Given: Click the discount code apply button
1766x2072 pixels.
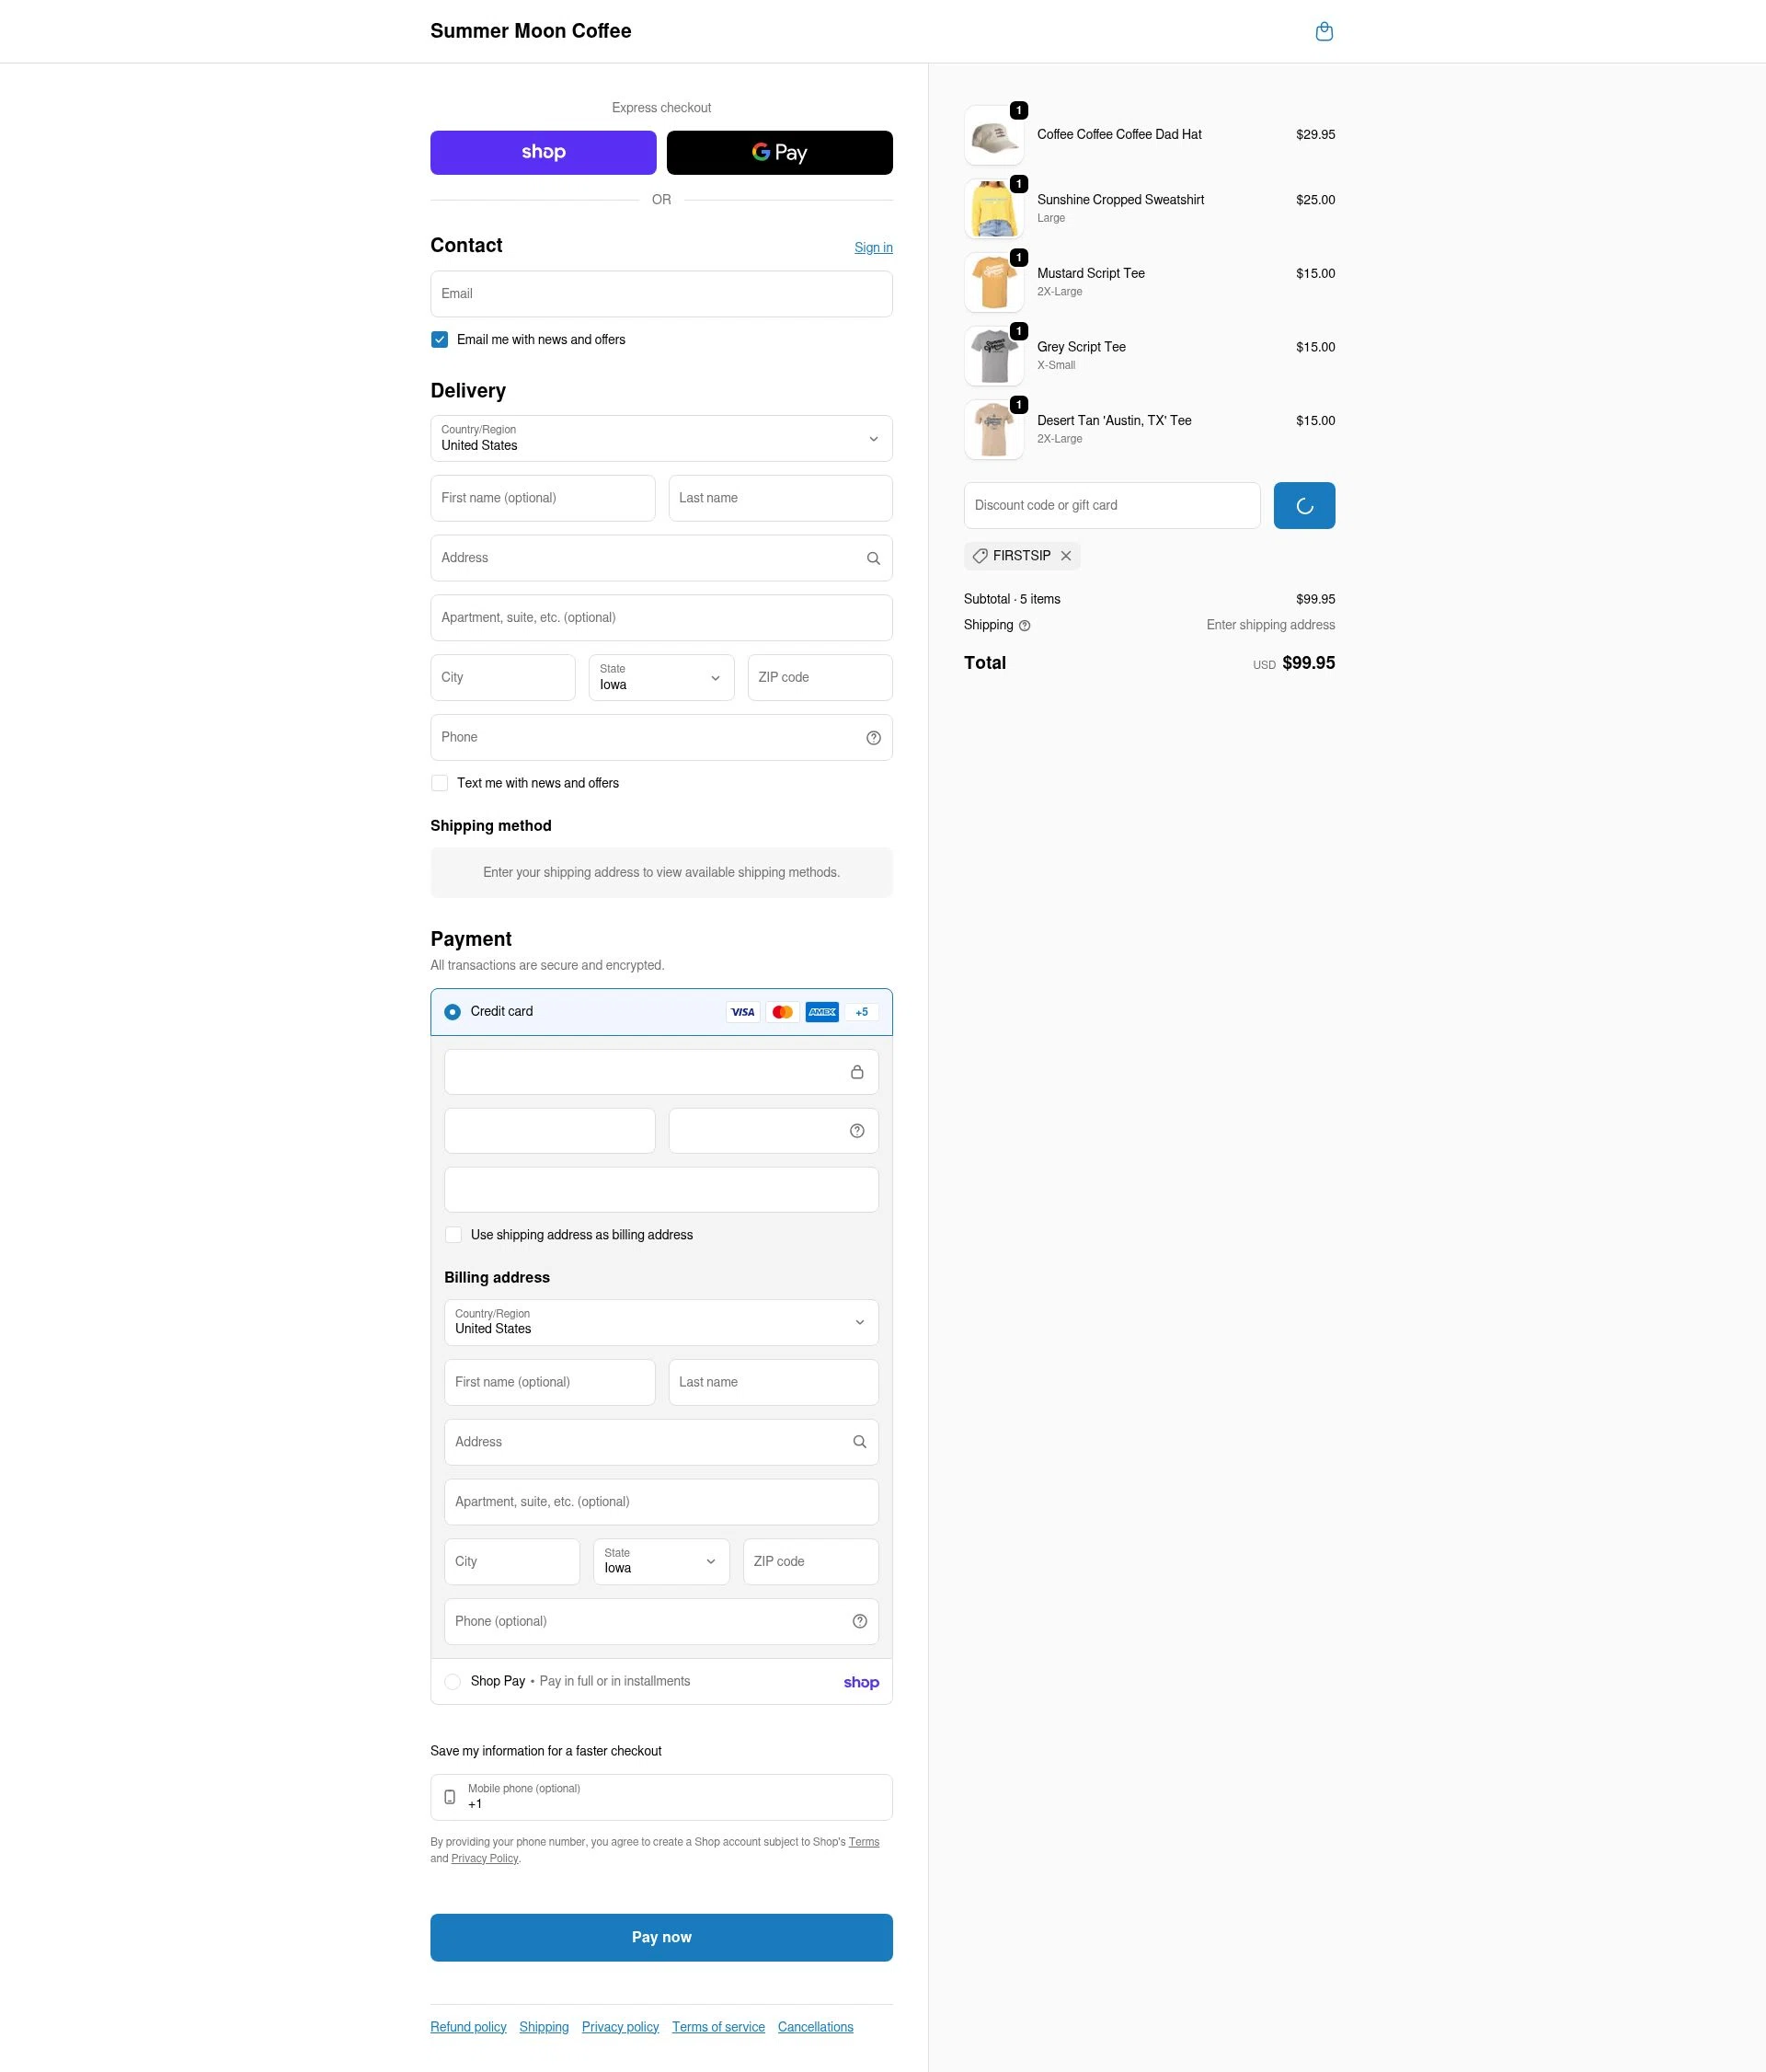Looking at the screenshot, I should 1304,505.
